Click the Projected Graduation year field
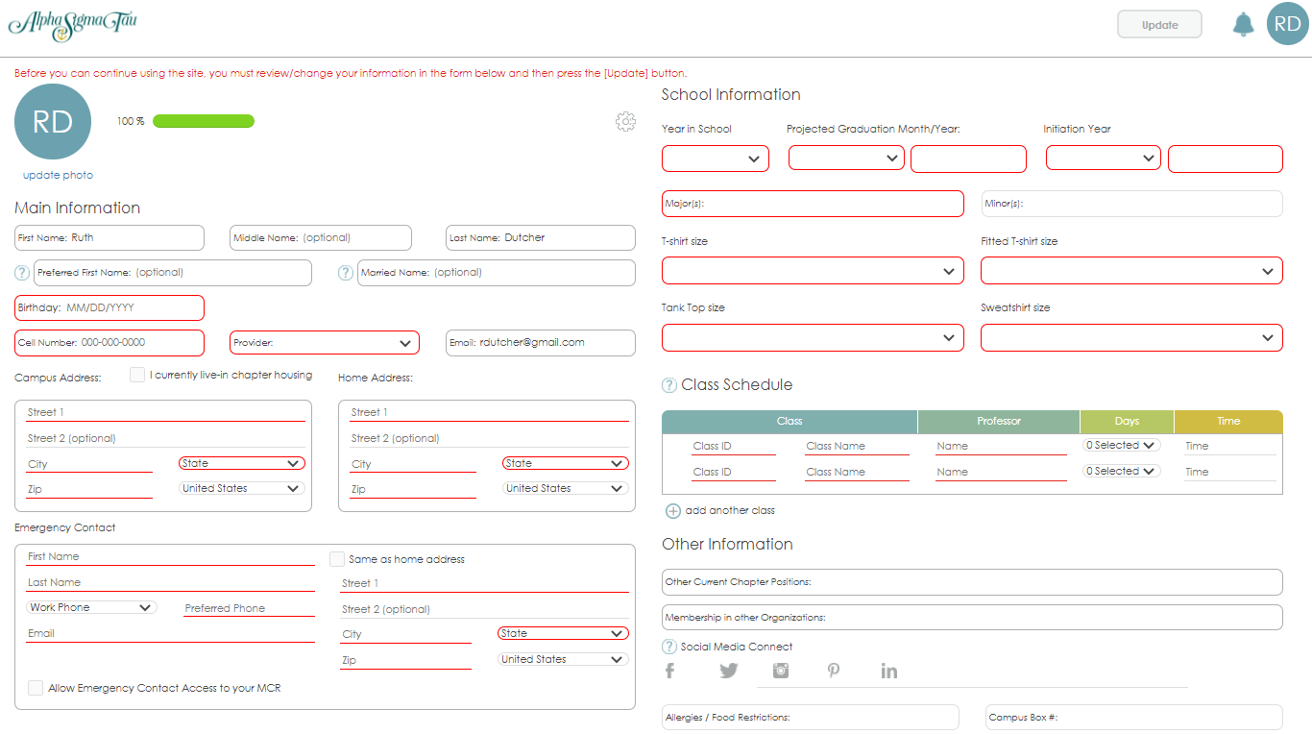Image resolution: width=1312 pixels, height=734 pixels. point(968,159)
